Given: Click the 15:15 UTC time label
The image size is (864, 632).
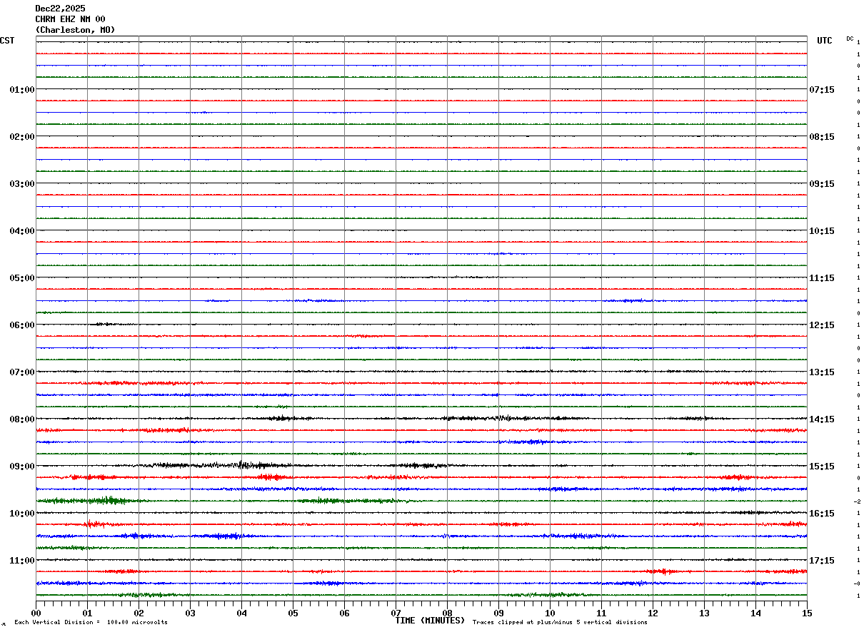Looking at the screenshot, I should click(822, 467).
